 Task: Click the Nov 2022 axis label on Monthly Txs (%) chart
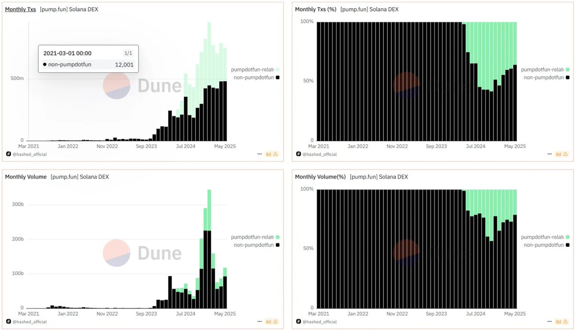click(396, 146)
